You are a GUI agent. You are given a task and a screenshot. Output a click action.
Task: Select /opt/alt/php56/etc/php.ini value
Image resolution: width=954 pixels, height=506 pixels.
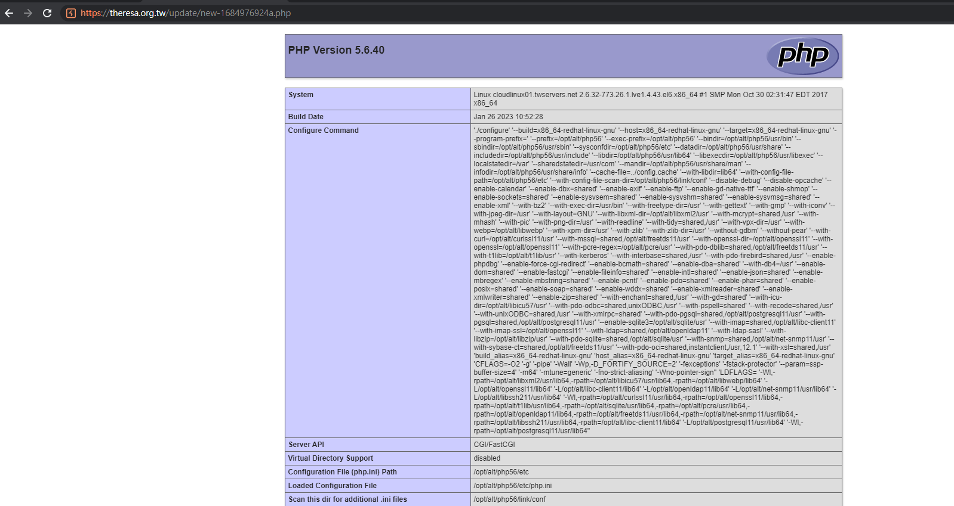click(x=513, y=486)
